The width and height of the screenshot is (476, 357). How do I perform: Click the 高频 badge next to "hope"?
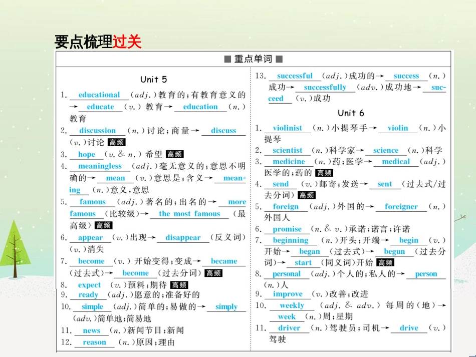(175, 154)
